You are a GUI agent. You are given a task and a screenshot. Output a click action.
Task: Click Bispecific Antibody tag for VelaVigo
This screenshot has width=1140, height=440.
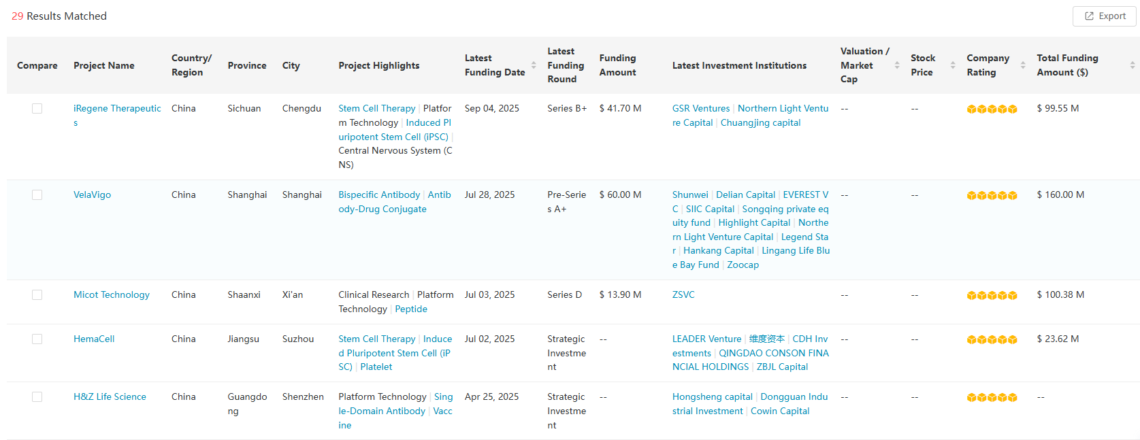tap(379, 194)
